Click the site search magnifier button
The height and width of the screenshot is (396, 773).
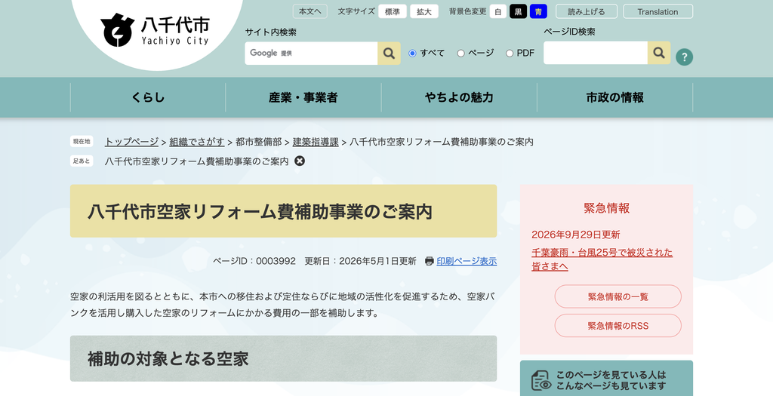pyautogui.click(x=389, y=54)
